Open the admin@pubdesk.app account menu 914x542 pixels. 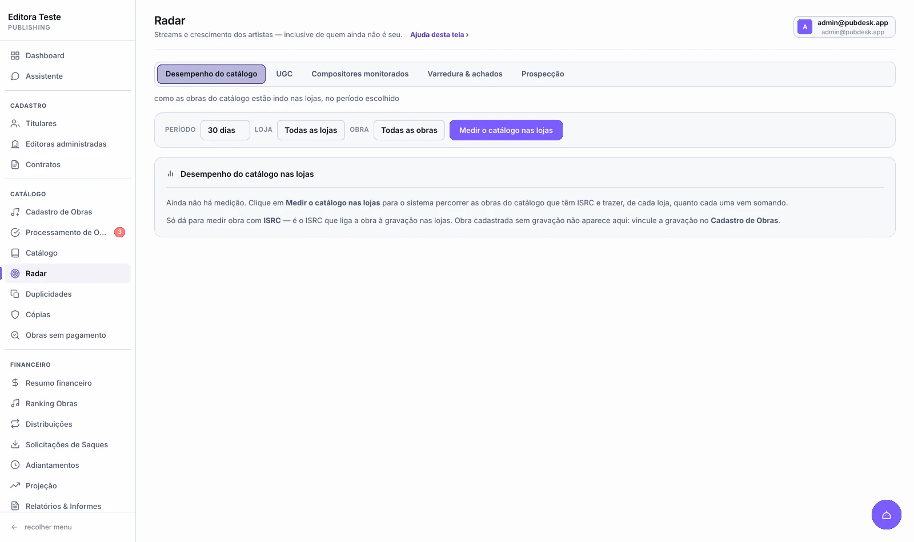844,27
